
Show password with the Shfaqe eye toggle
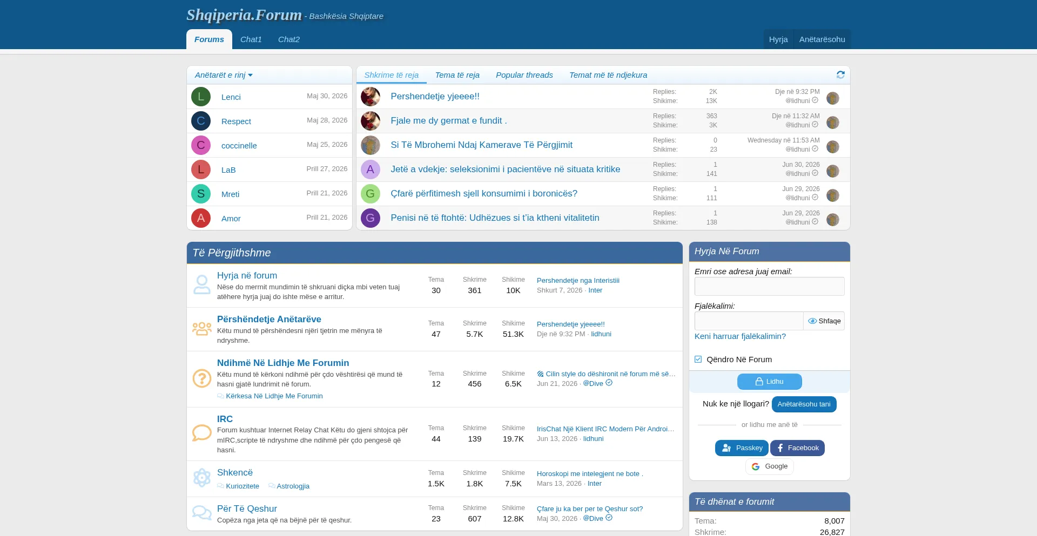[x=824, y=321]
